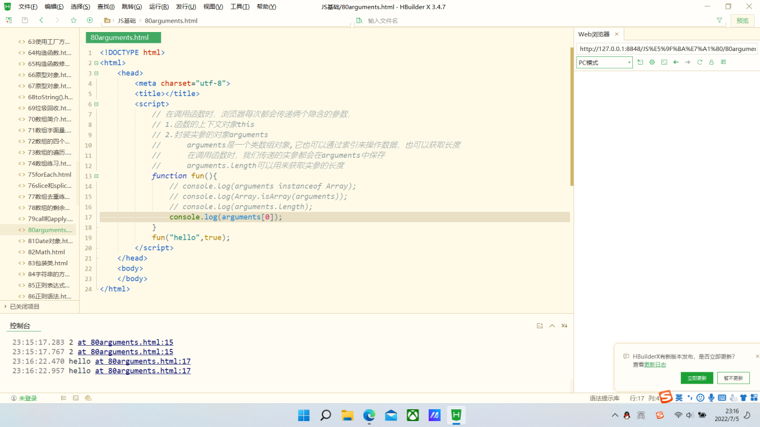Click 立即更新 to update now
The width and height of the screenshot is (760, 427).
696,378
